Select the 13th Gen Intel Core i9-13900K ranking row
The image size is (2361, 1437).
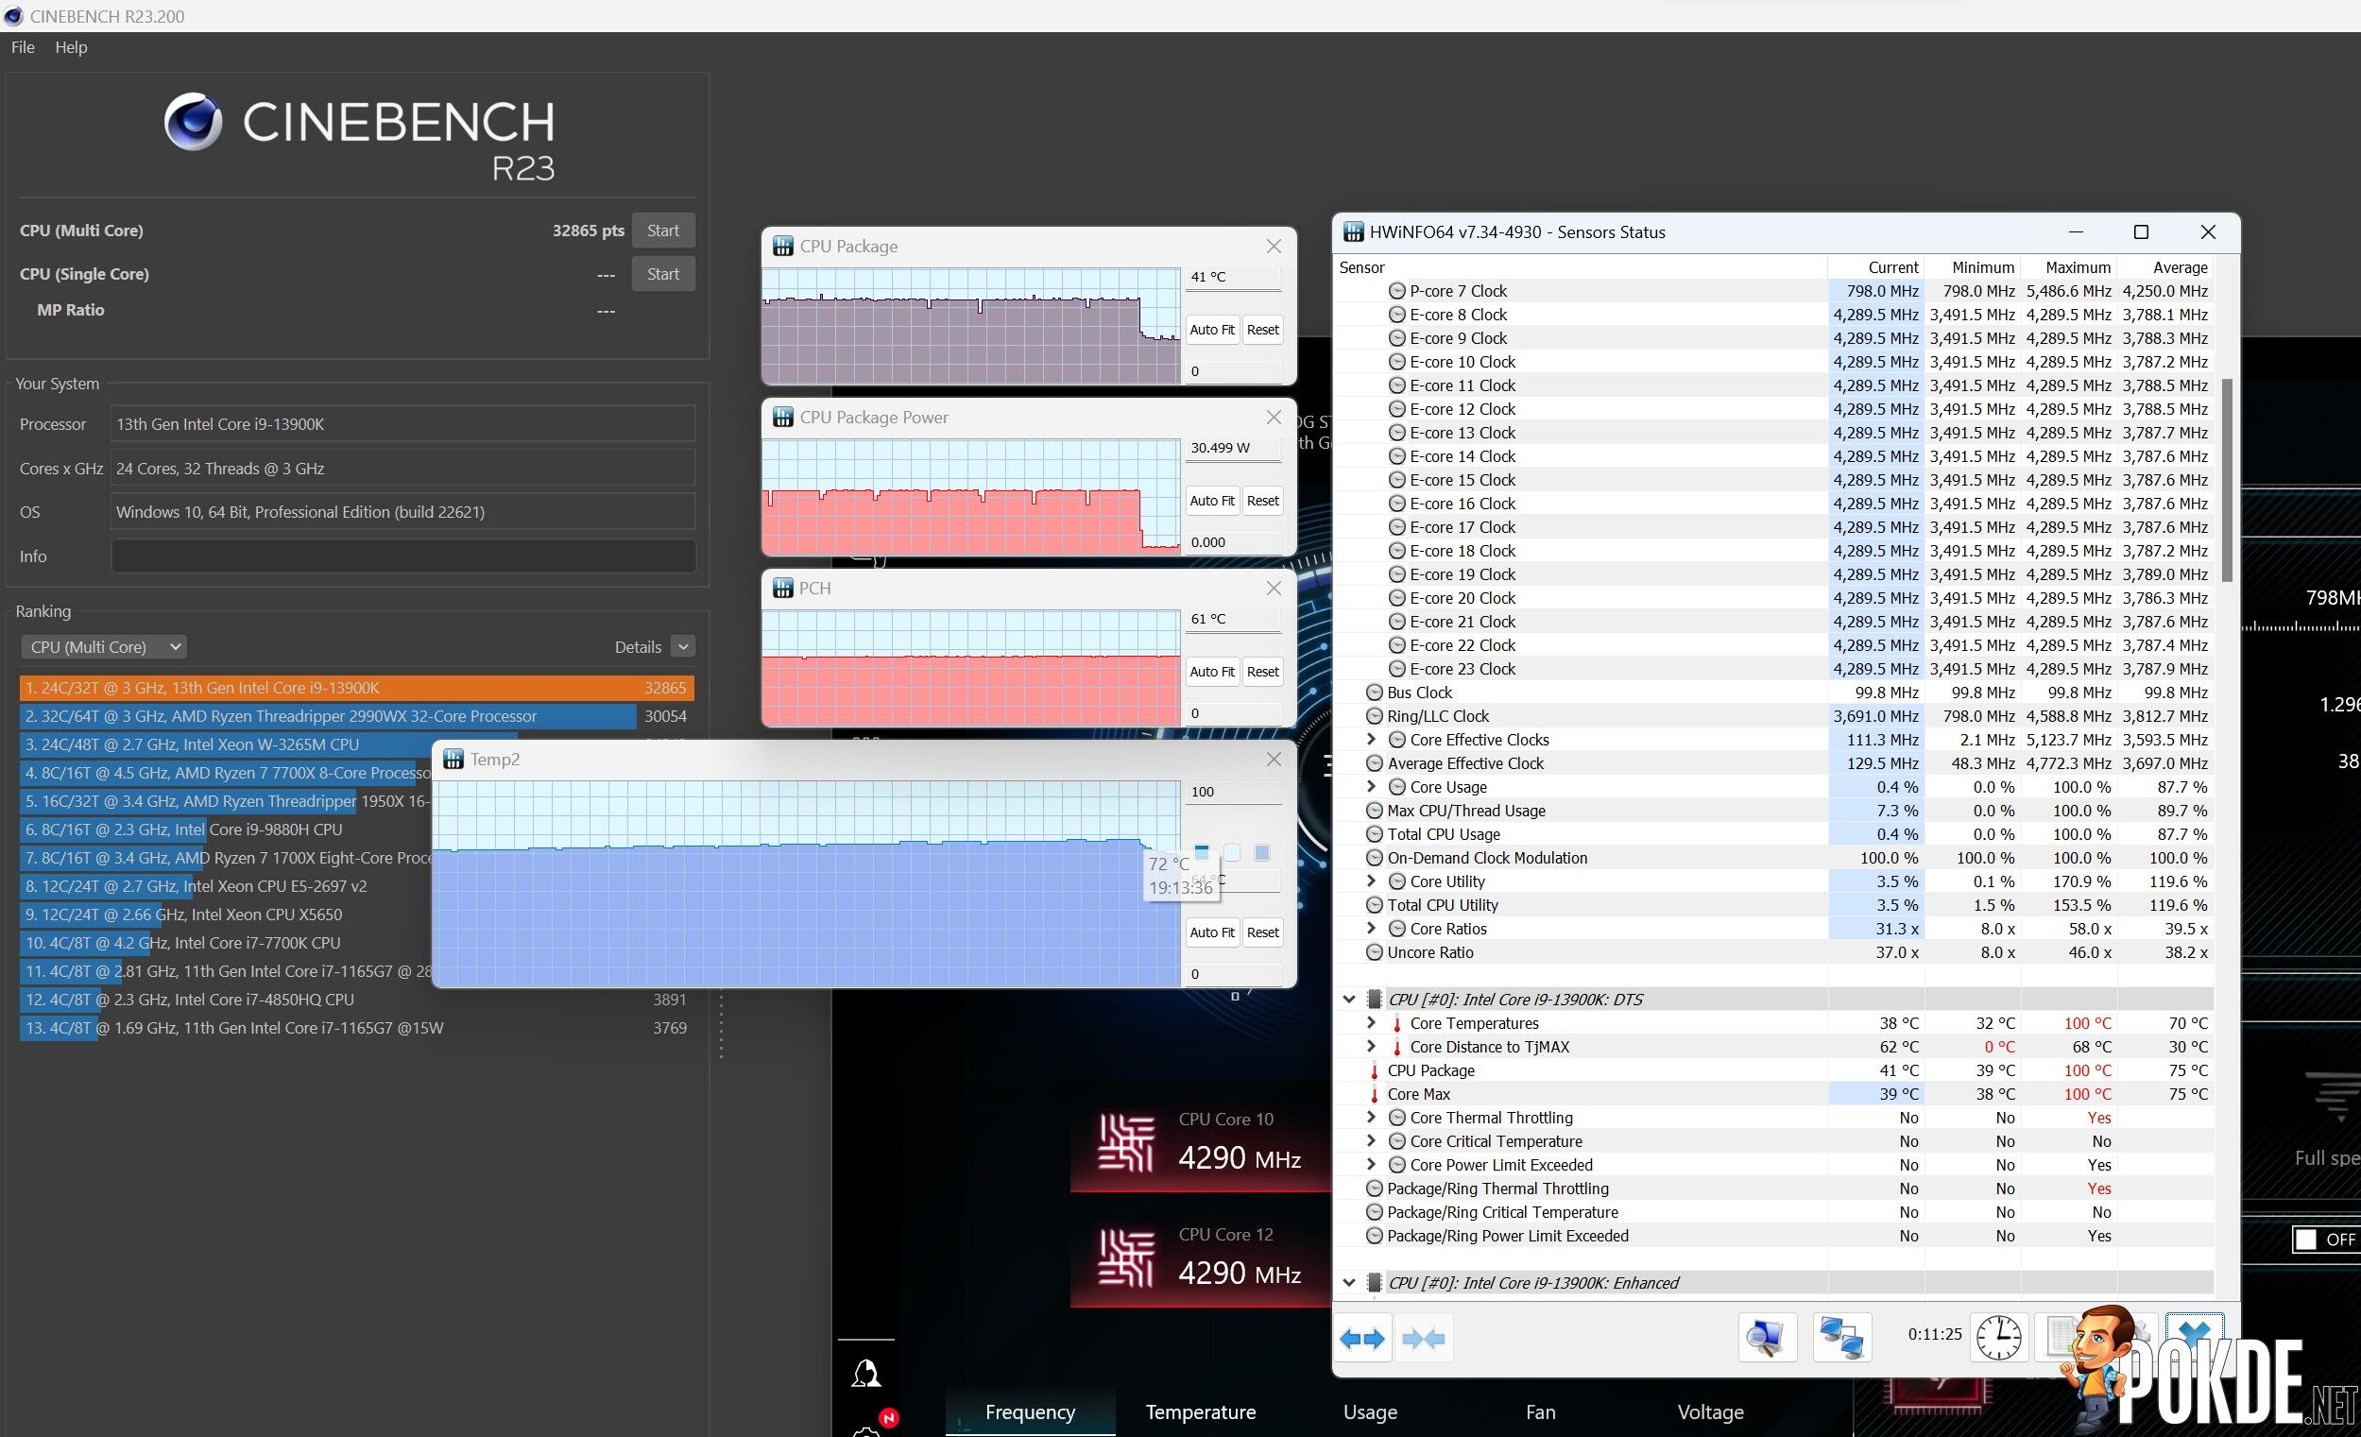tap(356, 688)
